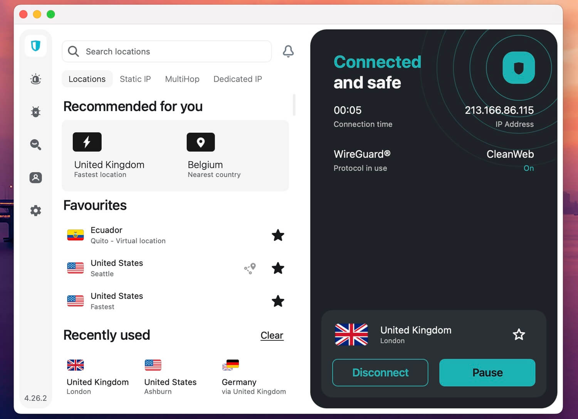The height and width of the screenshot is (419, 578).
Task: Open the Alert siren icon in sidebar
Action: point(35,79)
